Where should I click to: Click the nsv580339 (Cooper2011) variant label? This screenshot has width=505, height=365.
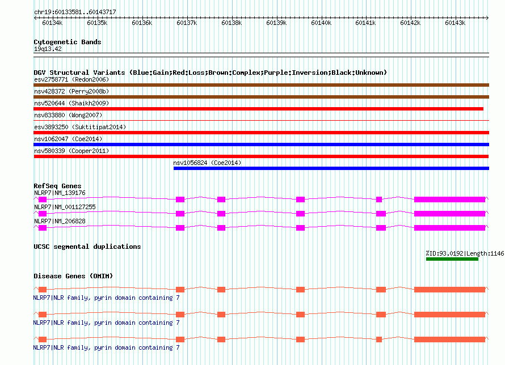tap(71, 151)
